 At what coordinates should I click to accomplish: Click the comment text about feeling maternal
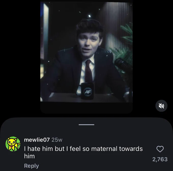[83, 152]
